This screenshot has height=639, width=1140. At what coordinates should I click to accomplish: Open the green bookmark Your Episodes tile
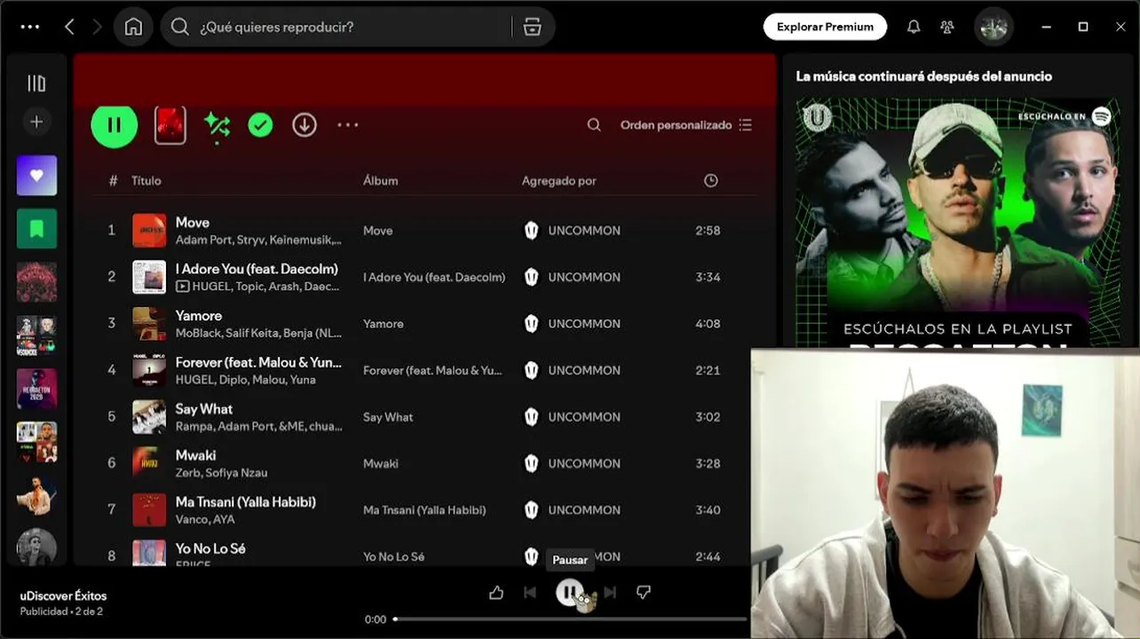[36, 229]
